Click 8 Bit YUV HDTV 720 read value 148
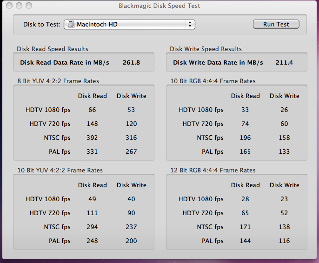This screenshot has height=263, width=319. [92, 124]
